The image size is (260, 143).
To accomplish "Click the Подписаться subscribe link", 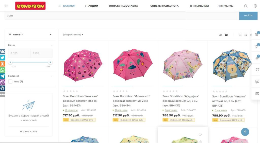I will coord(28,132).
